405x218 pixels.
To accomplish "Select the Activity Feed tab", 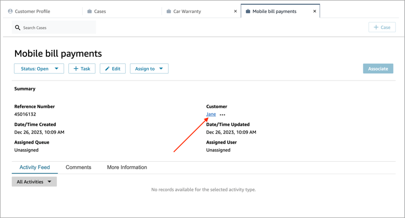I will pyautogui.click(x=34, y=168).
